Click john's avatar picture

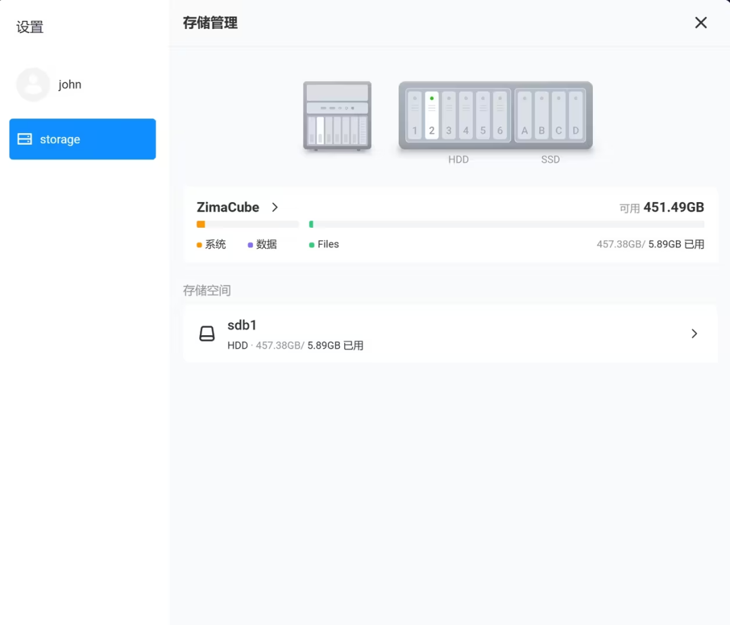click(x=33, y=85)
